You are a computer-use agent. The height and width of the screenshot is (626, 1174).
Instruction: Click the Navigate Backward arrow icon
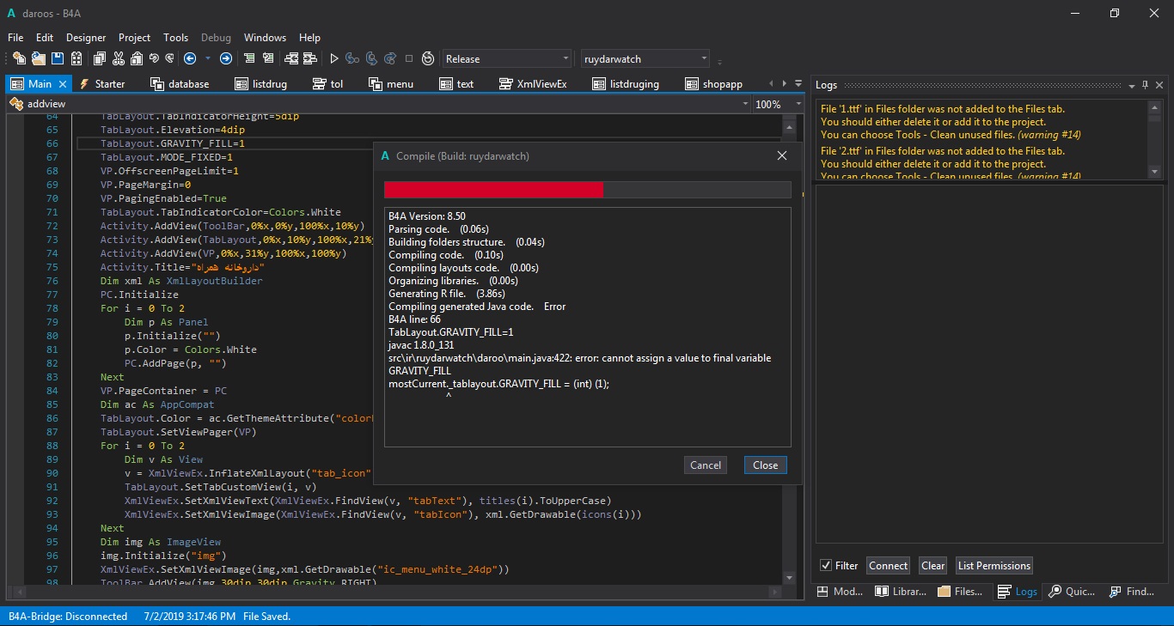pos(189,58)
